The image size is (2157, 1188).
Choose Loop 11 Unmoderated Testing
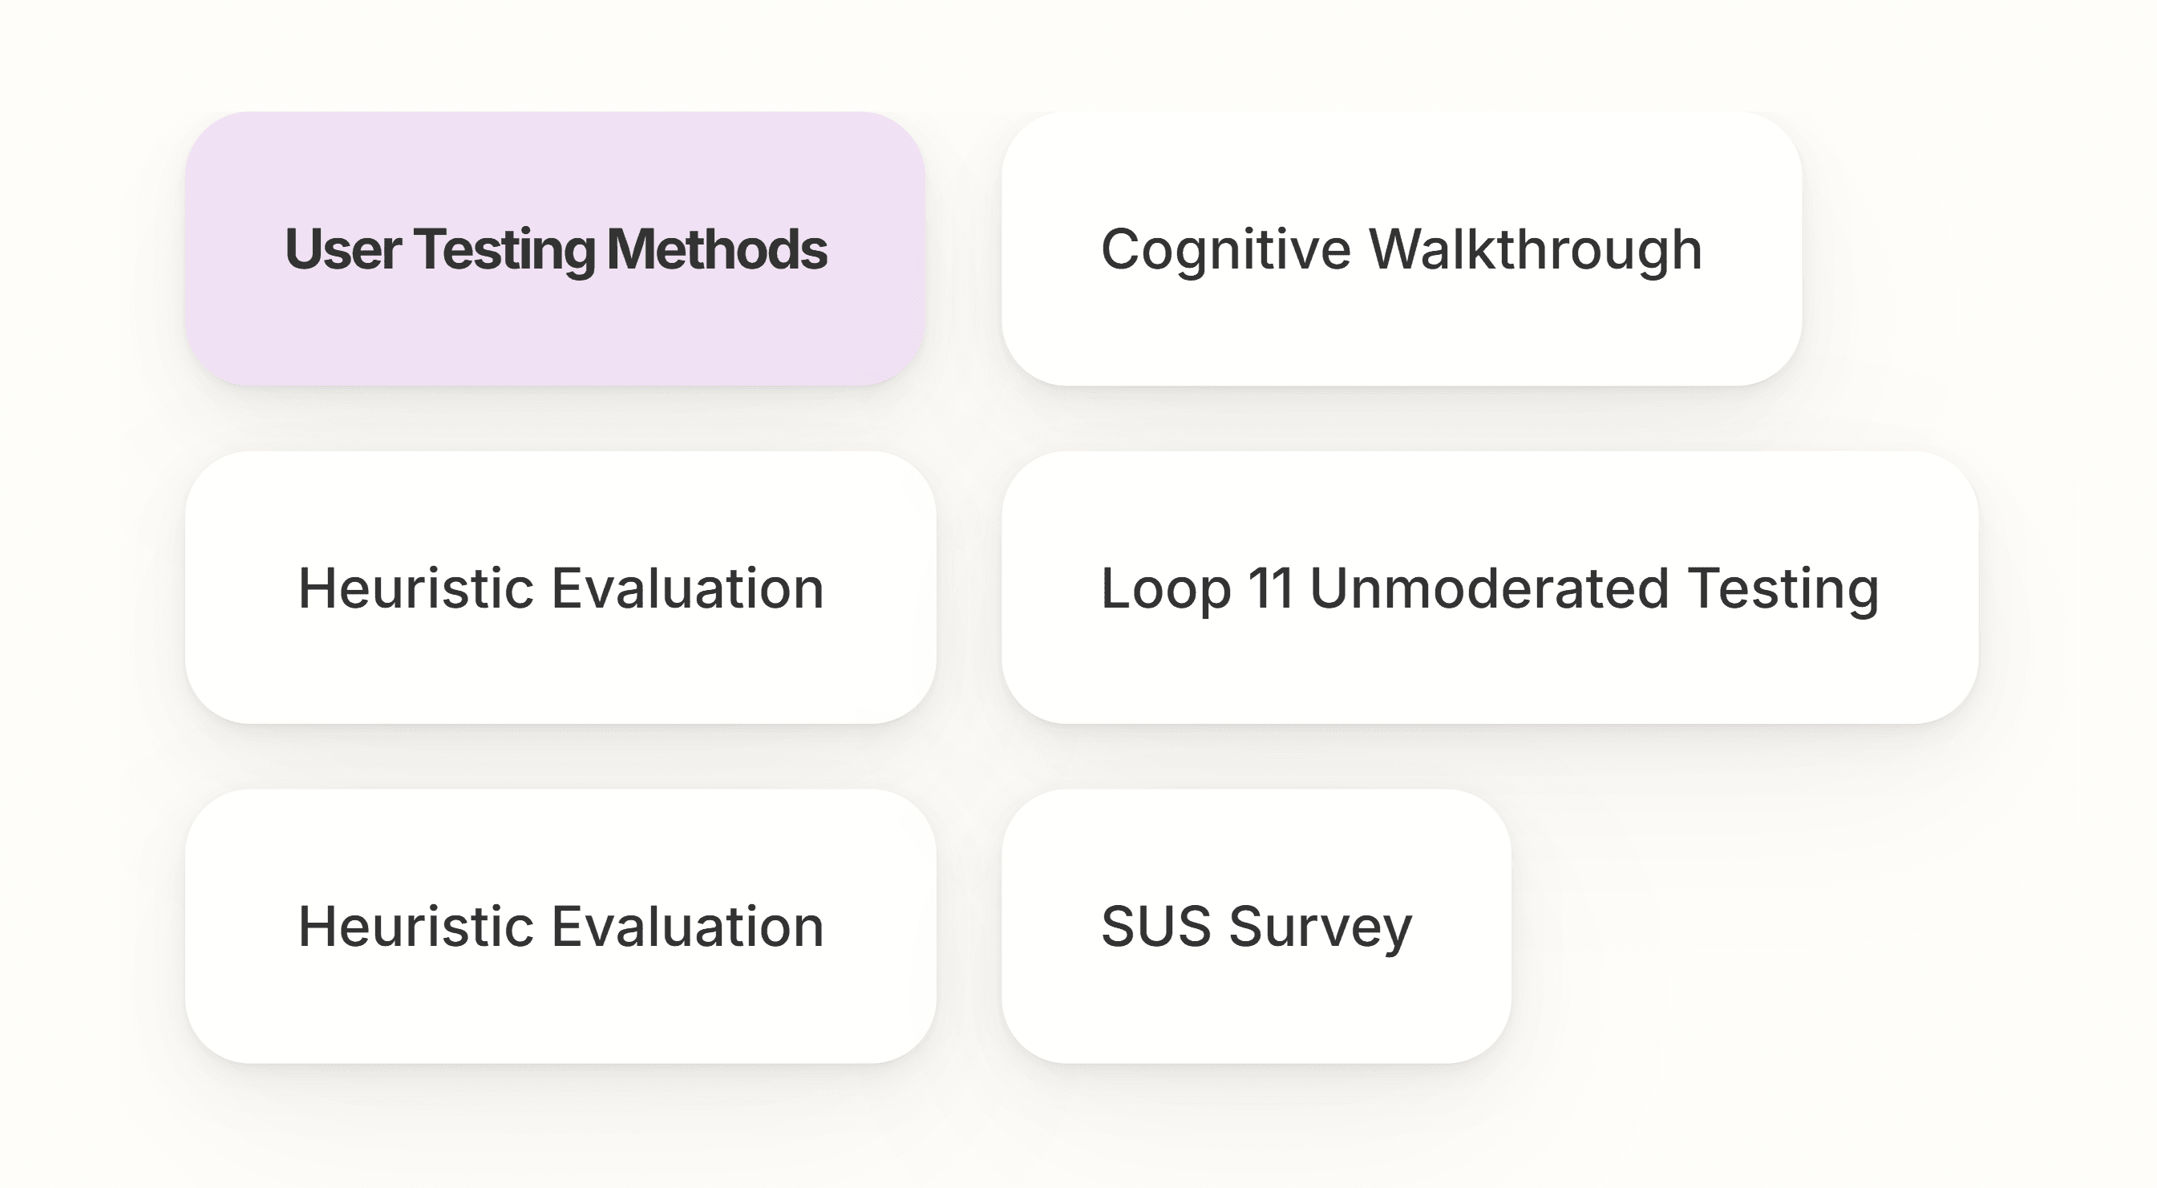(1490, 588)
